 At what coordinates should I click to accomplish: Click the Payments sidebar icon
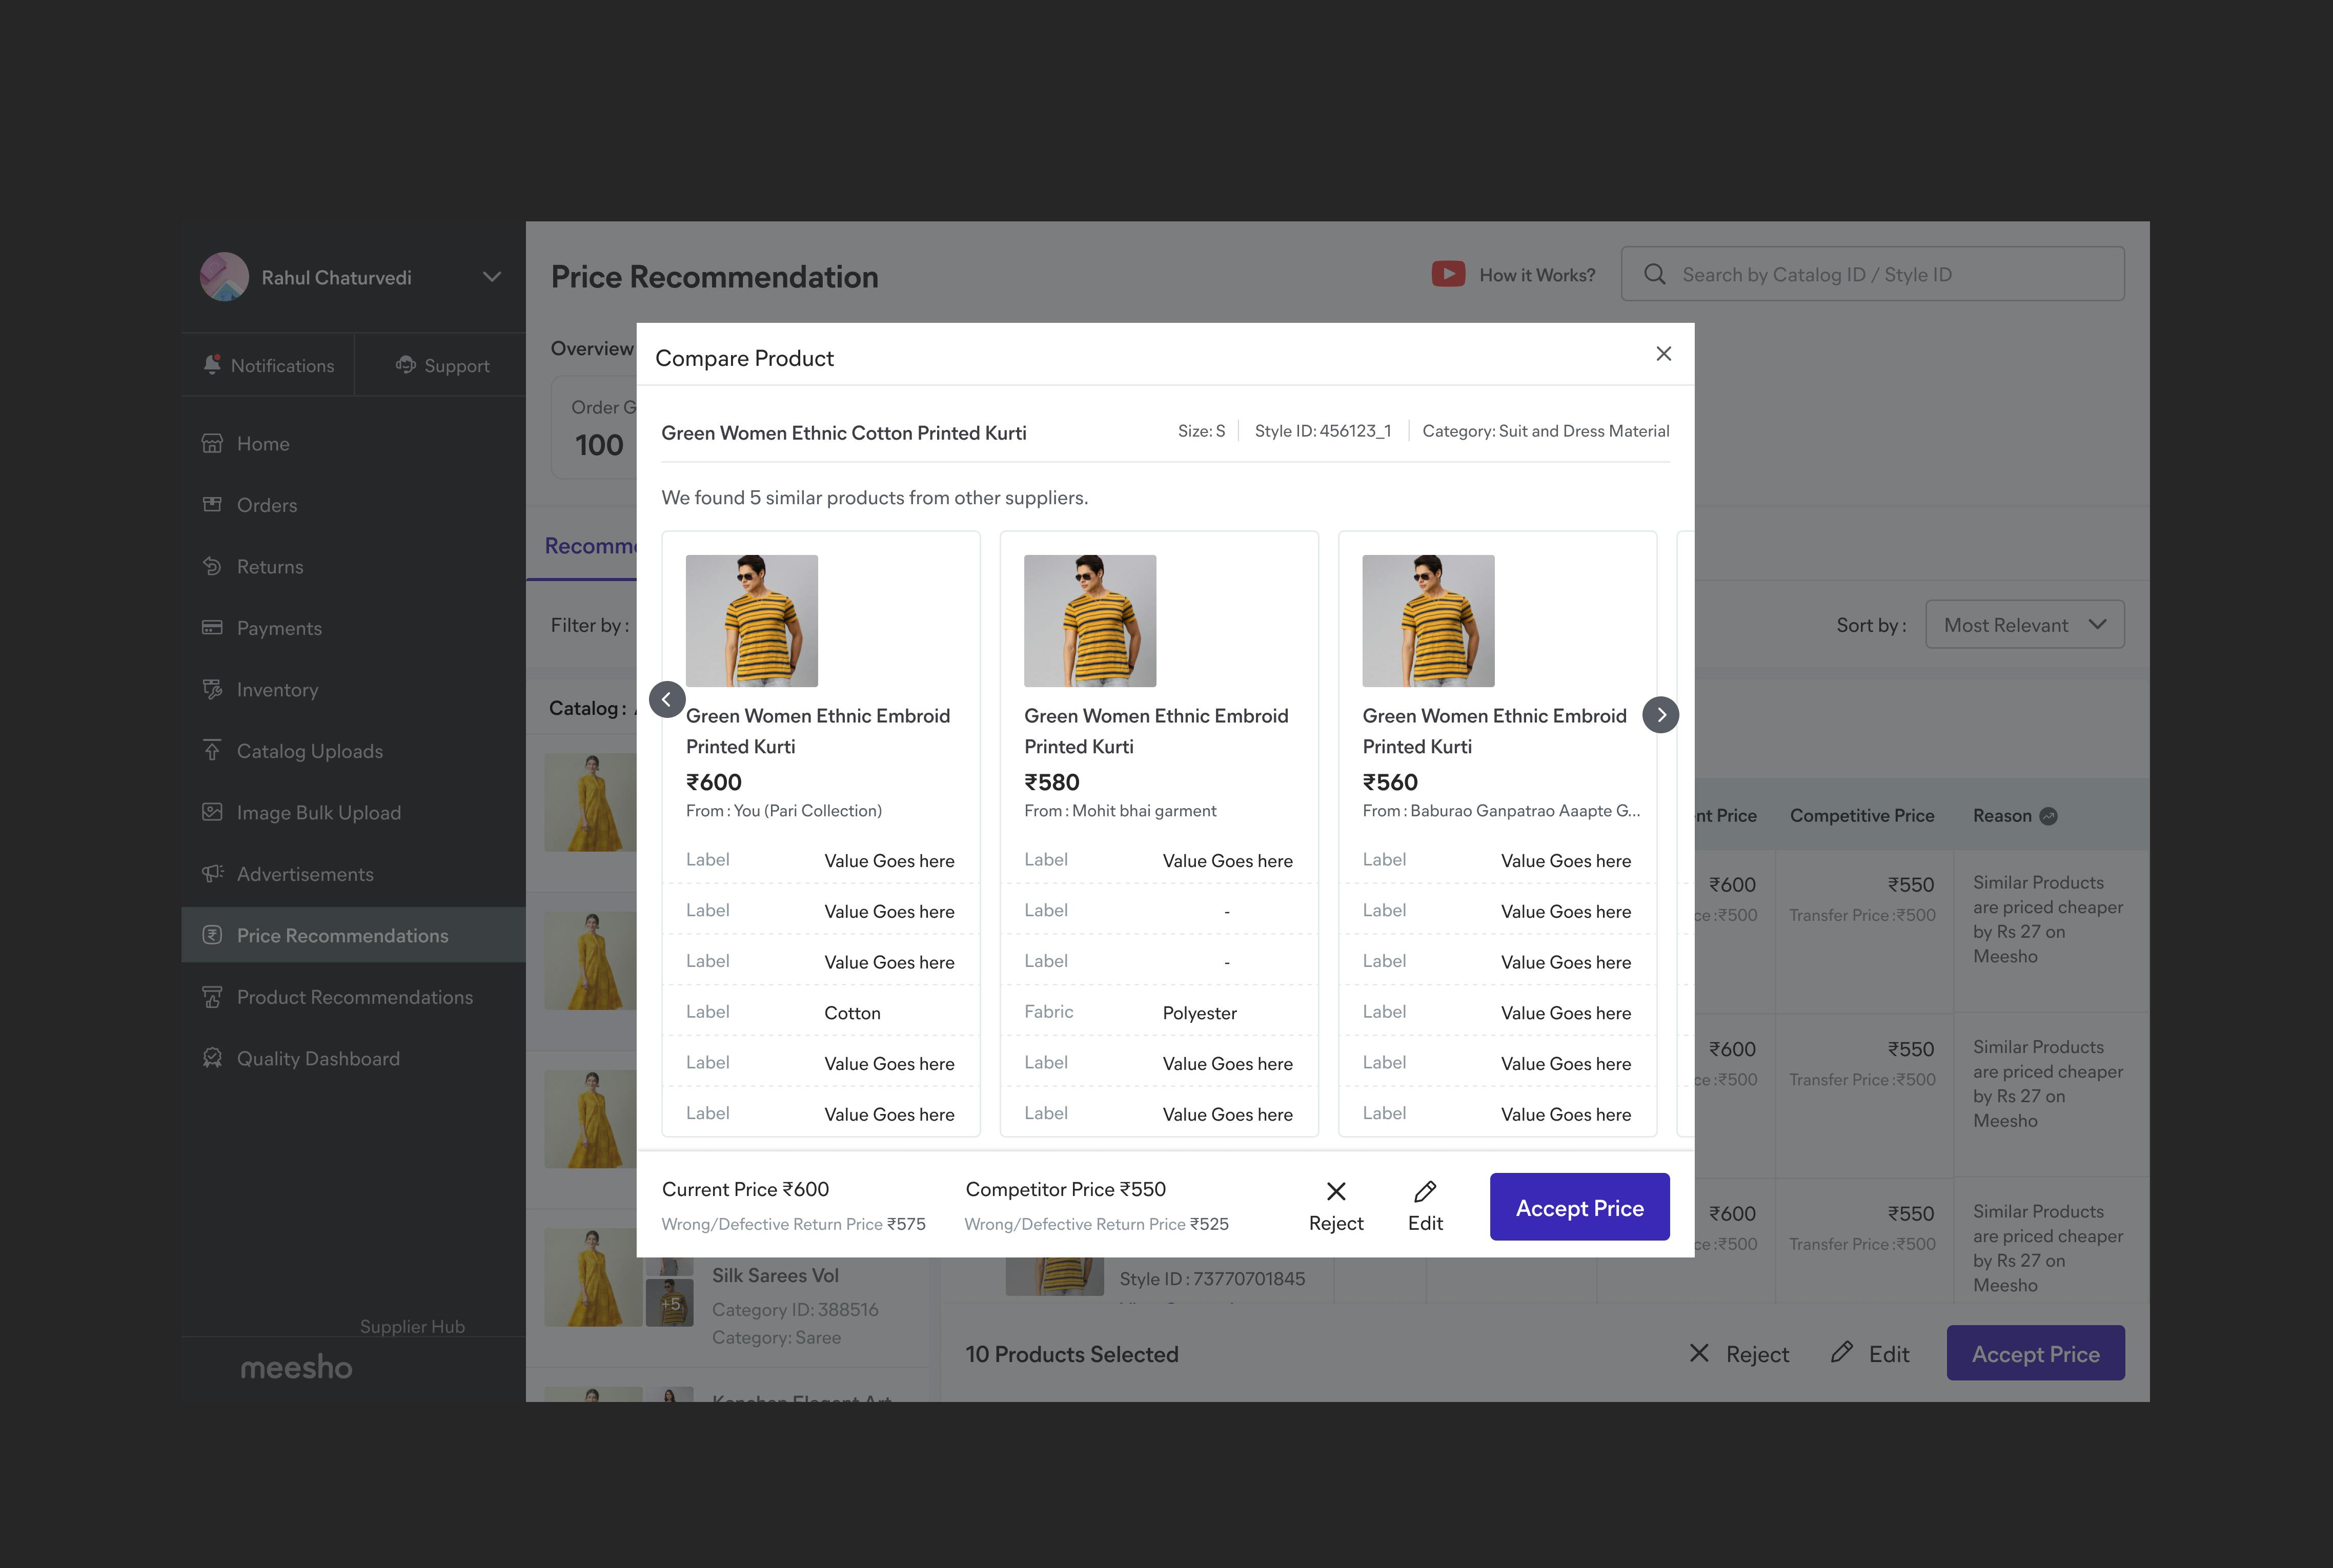click(212, 627)
